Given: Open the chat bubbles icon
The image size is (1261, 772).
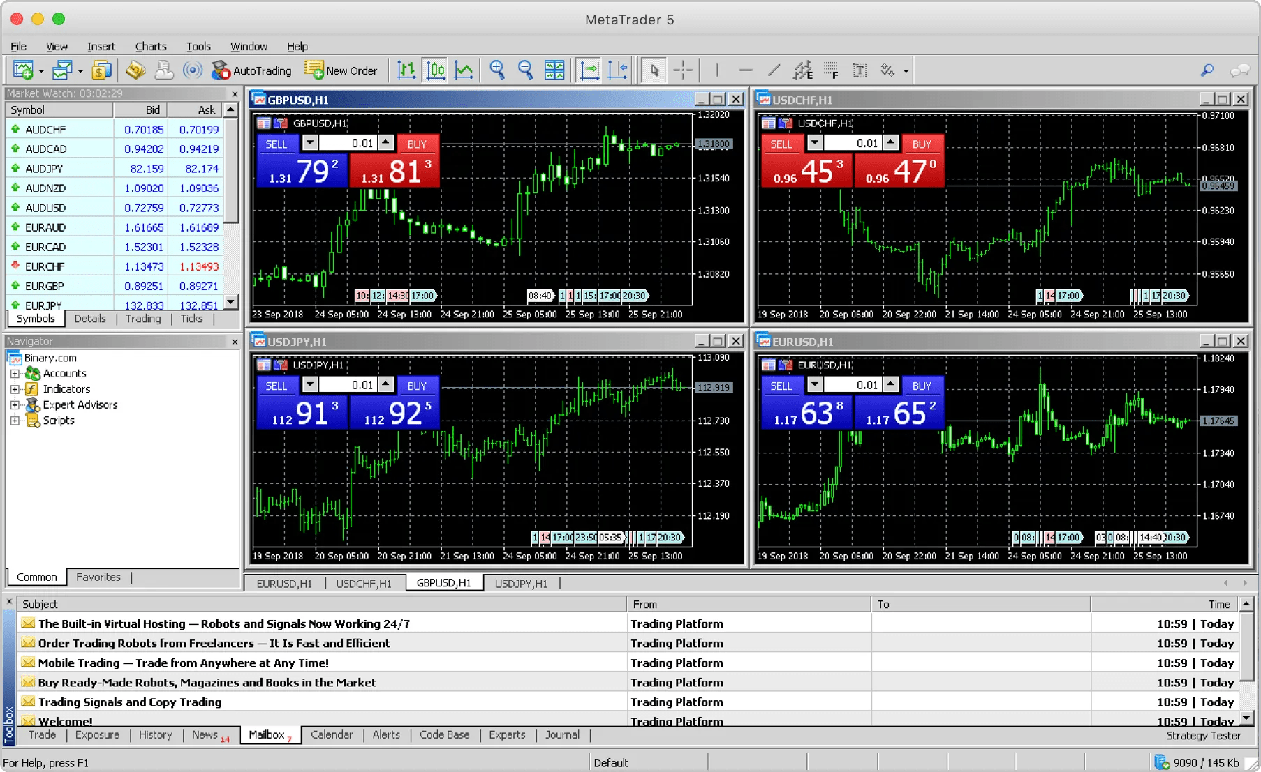Looking at the screenshot, I should (x=1239, y=70).
